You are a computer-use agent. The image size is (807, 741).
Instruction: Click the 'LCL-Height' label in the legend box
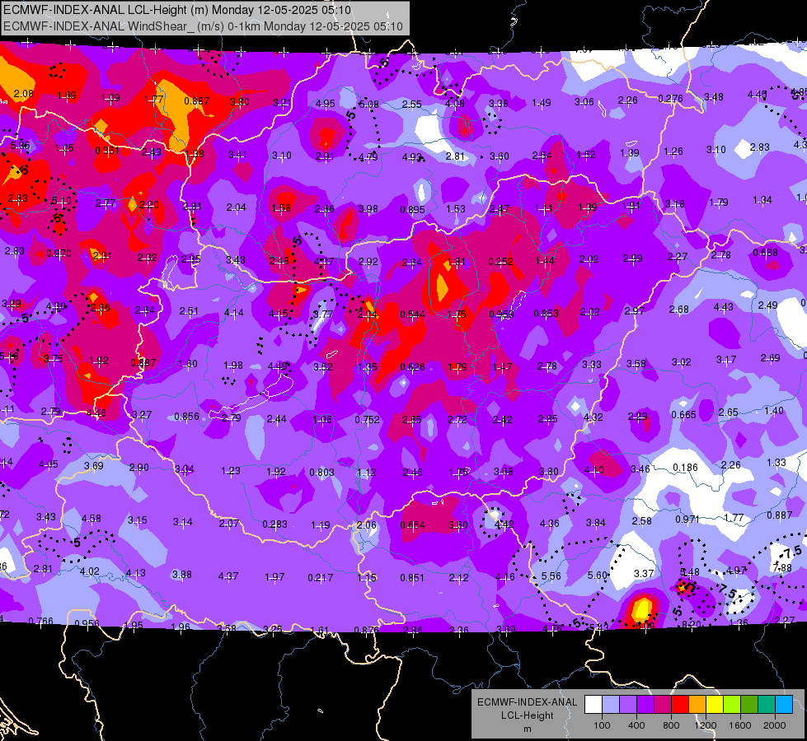pos(527,715)
